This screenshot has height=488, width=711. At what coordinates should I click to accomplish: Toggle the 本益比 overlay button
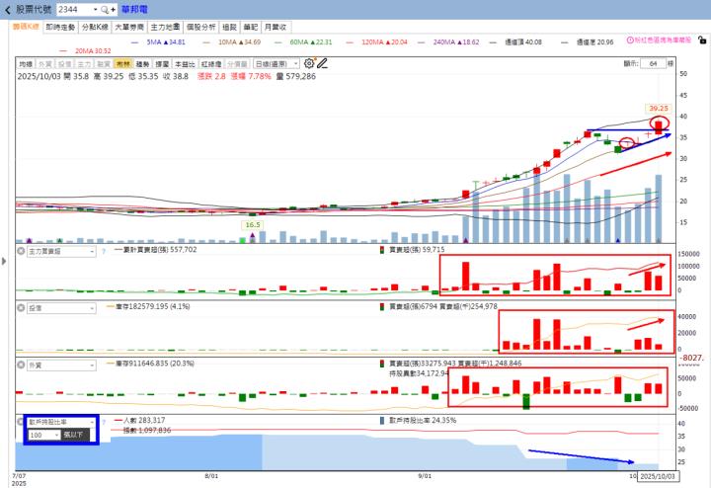click(x=185, y=64)
